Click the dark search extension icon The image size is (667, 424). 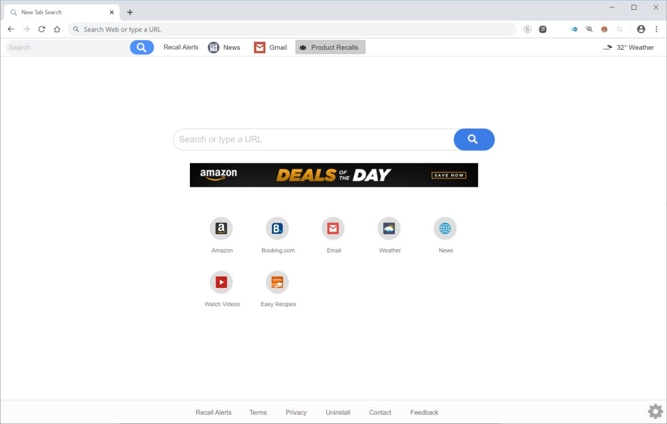tap(589, 29)
